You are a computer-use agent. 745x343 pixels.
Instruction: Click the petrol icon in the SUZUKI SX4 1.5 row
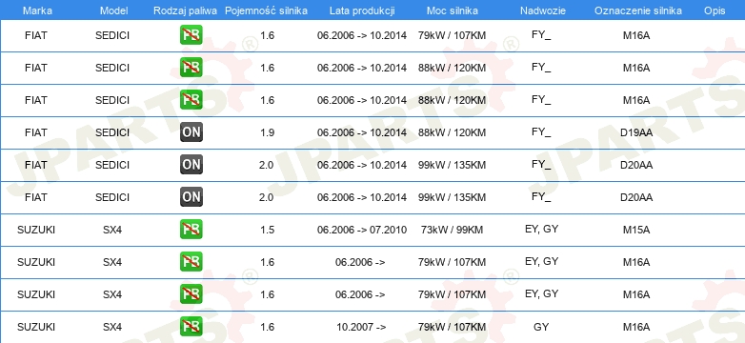coord(191,229)
